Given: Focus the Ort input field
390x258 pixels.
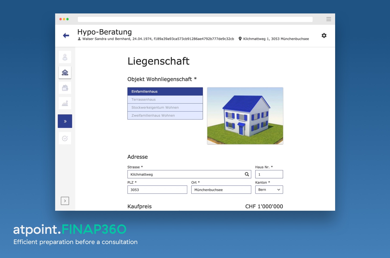Looking at the screenshot, I should pyautogui.click(x=221, y=190).
